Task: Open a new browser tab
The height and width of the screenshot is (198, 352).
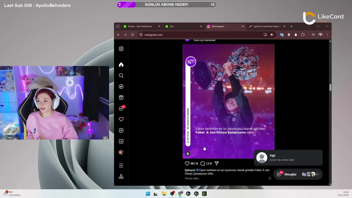Action: [291, 26]
